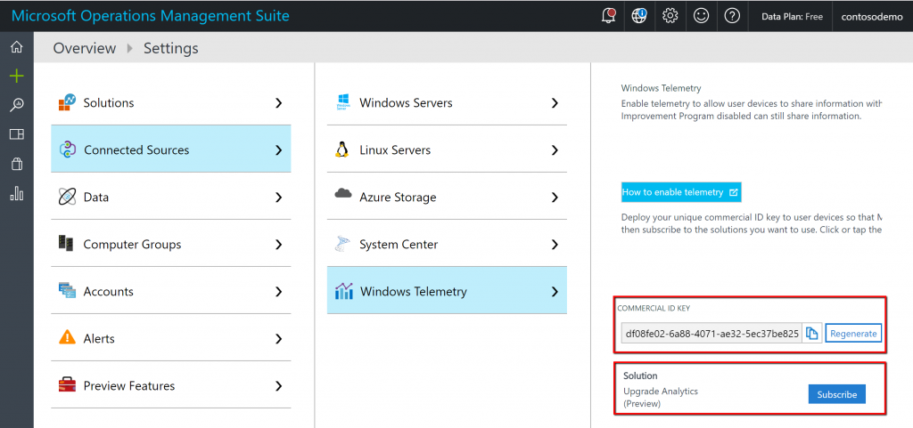The height and width of the screenshot is (428, 913).
Task: Click the globe info icon in header
Action: [639, 16]
